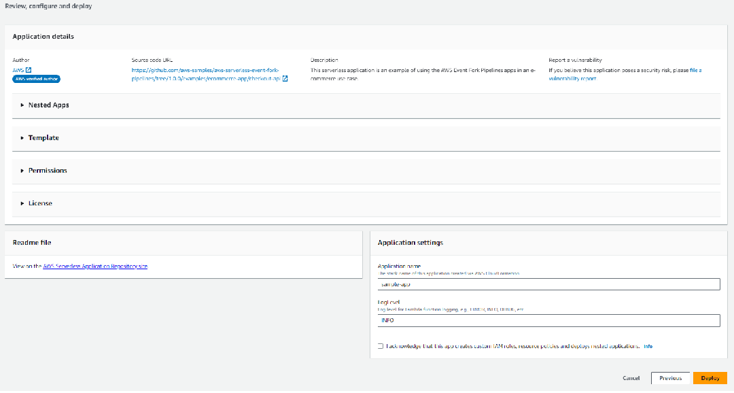Focus the Log level input field
The image size is (734, 393).
click(548, 320)
